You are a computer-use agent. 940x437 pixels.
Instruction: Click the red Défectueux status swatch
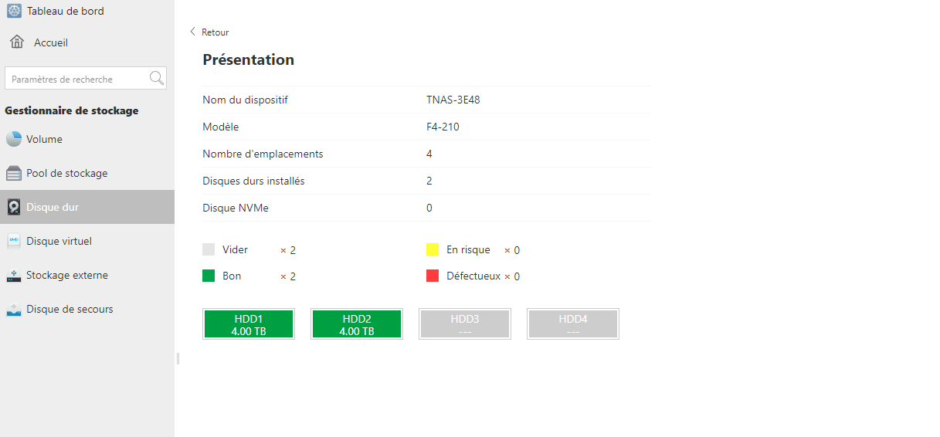433,276
